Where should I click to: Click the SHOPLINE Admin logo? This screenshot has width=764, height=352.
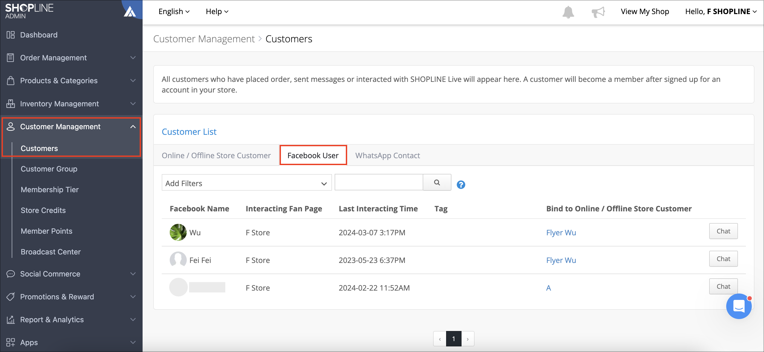tap(29, 11)
